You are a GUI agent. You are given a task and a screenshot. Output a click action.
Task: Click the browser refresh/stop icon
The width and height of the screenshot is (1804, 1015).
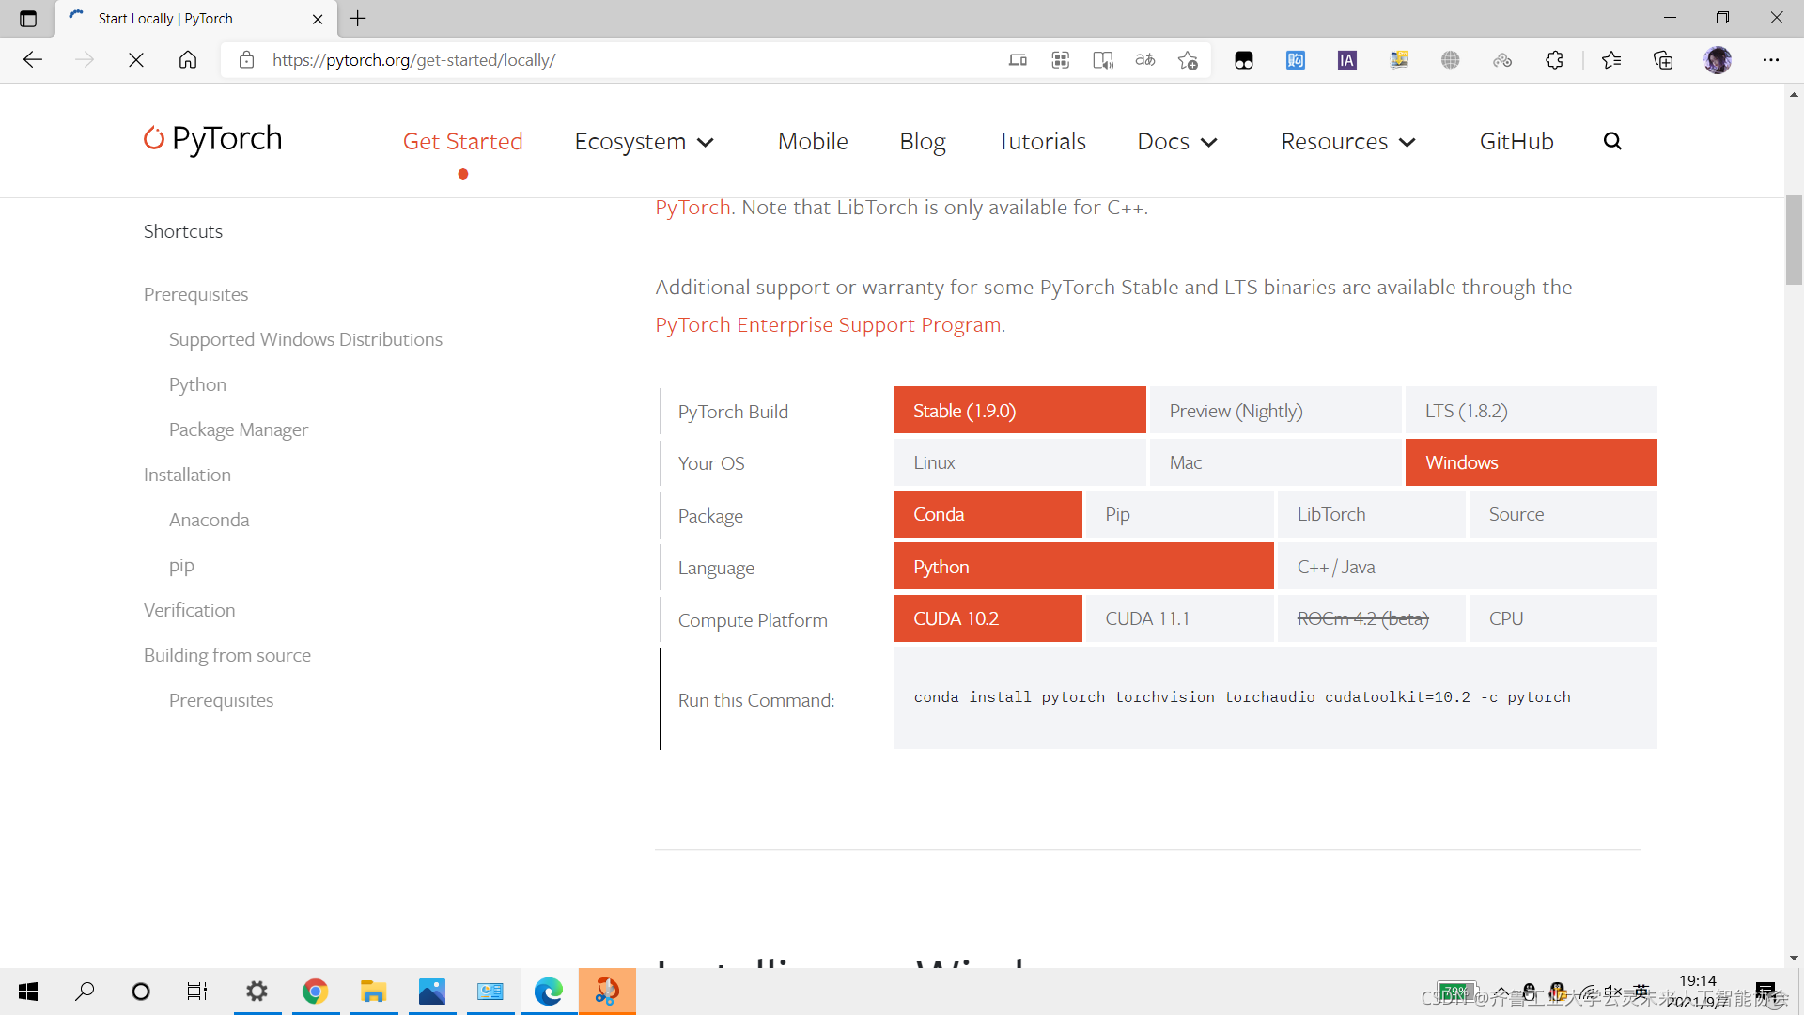pyautogui.click(x=135, y=59)
